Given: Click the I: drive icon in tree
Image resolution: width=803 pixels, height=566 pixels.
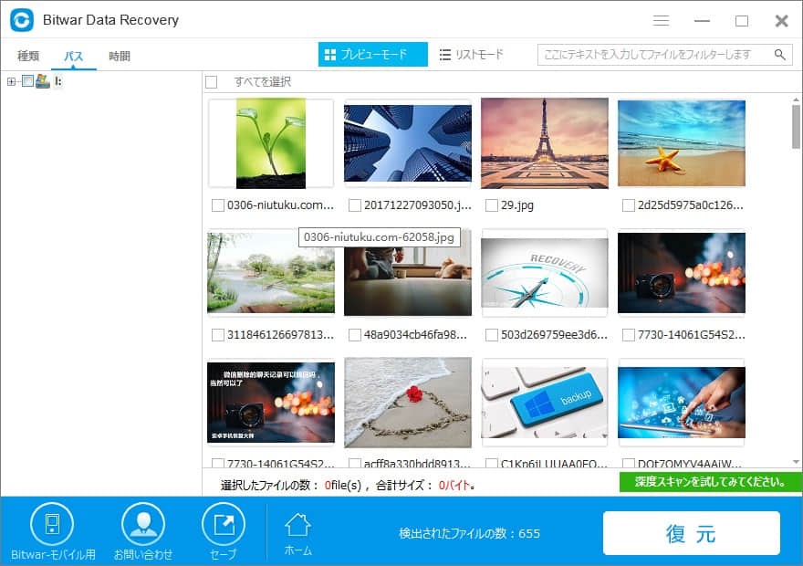Looking at the screenshot, I should (42, 81).
